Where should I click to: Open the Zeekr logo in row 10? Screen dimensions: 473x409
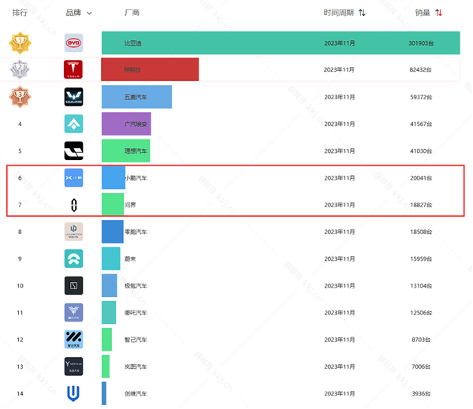pyautogui.click(x=73, y=285)
